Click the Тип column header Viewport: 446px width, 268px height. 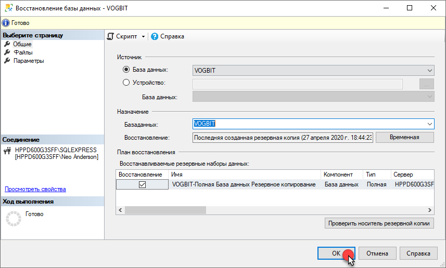pos(377,175)
